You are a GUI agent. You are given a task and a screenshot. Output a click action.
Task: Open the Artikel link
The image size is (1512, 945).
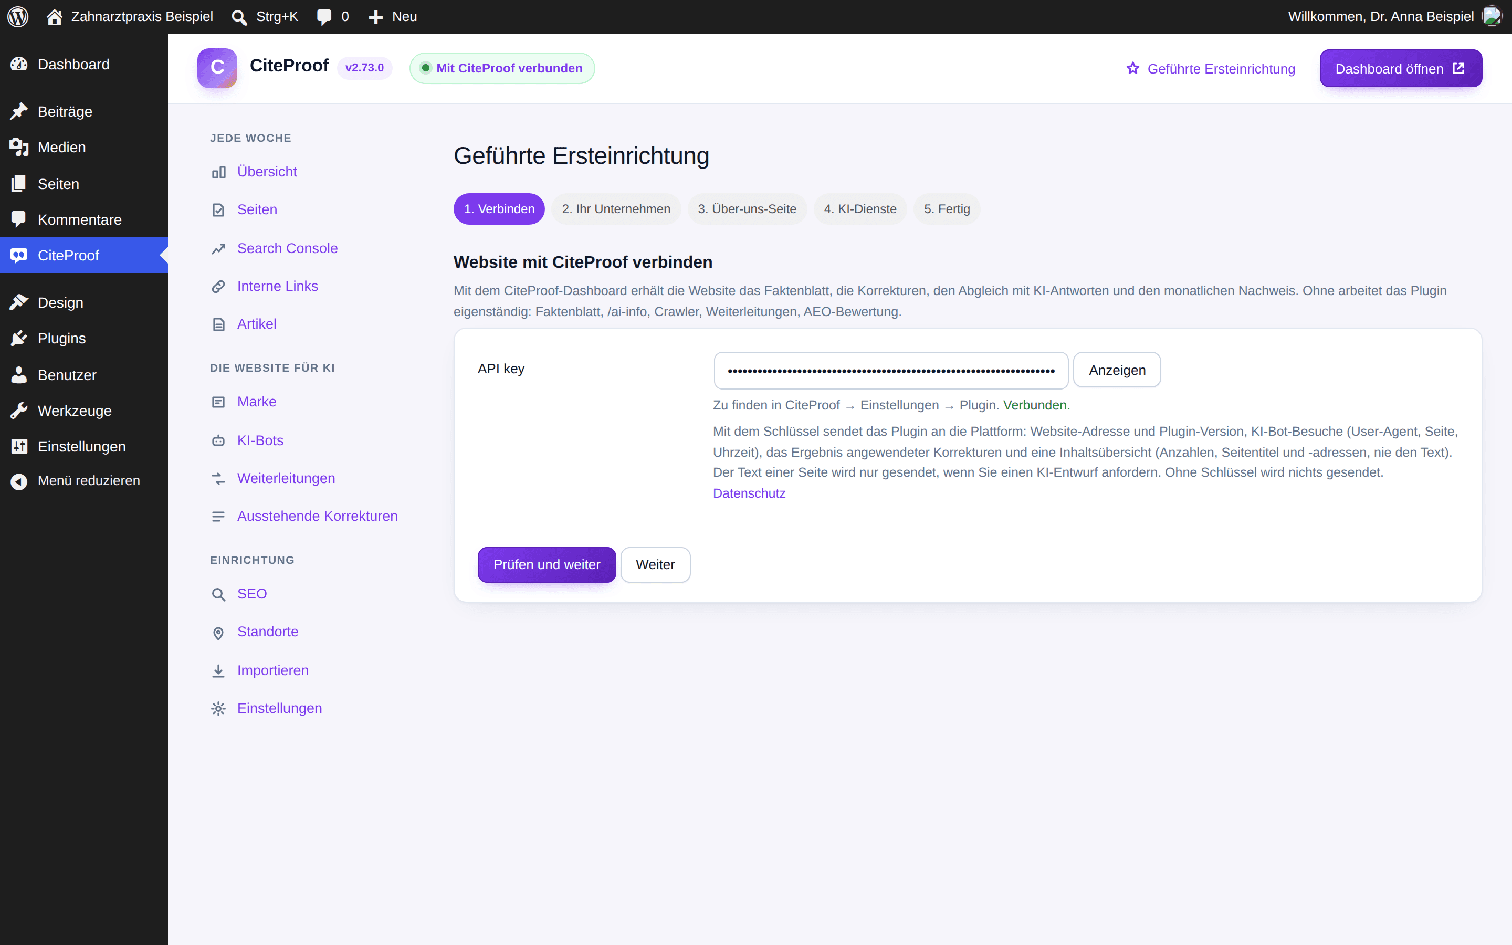[257, 324]
